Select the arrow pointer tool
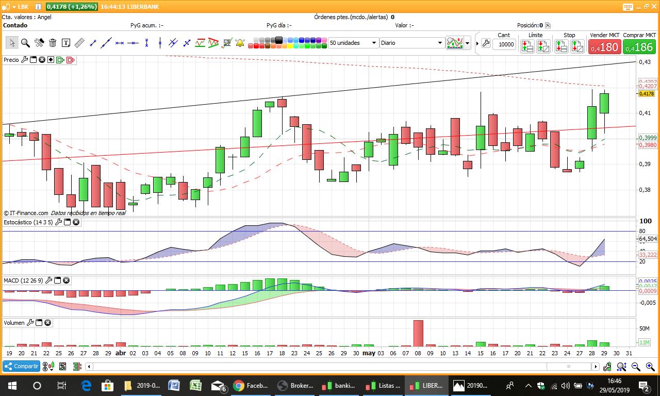 11,43
